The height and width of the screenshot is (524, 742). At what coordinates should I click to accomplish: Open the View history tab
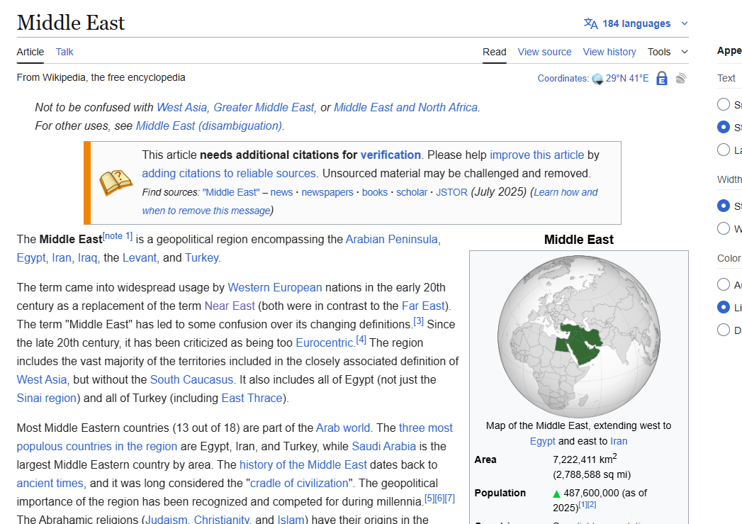click(x=609, y=52)
